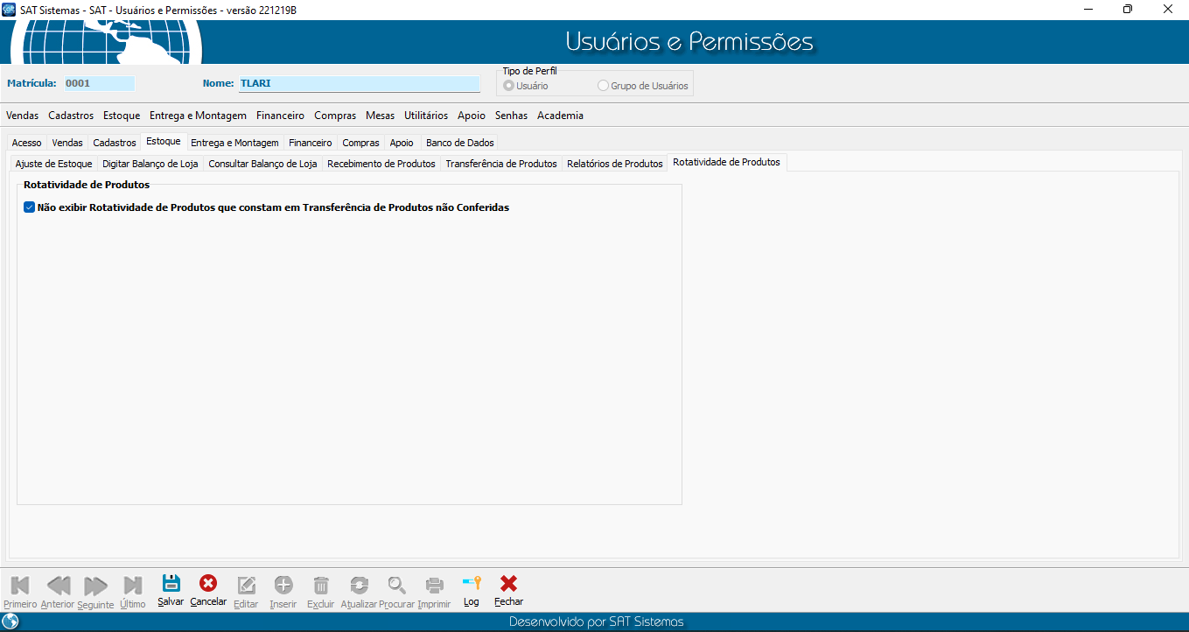1189x632 pixels.
Task: Open the Financeiro menu in menu bar
Action: tap(280, 116)
